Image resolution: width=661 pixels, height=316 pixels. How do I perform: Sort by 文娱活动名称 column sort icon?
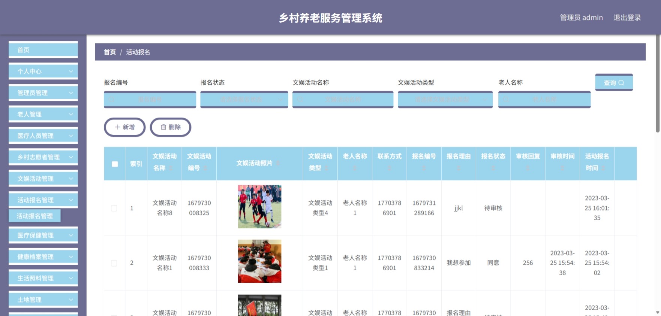(171, 168)
